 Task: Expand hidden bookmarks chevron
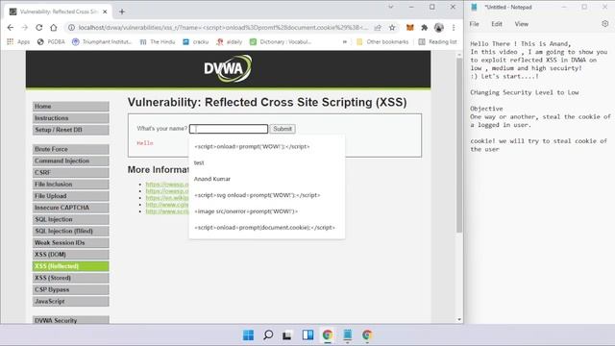point(344,41)
